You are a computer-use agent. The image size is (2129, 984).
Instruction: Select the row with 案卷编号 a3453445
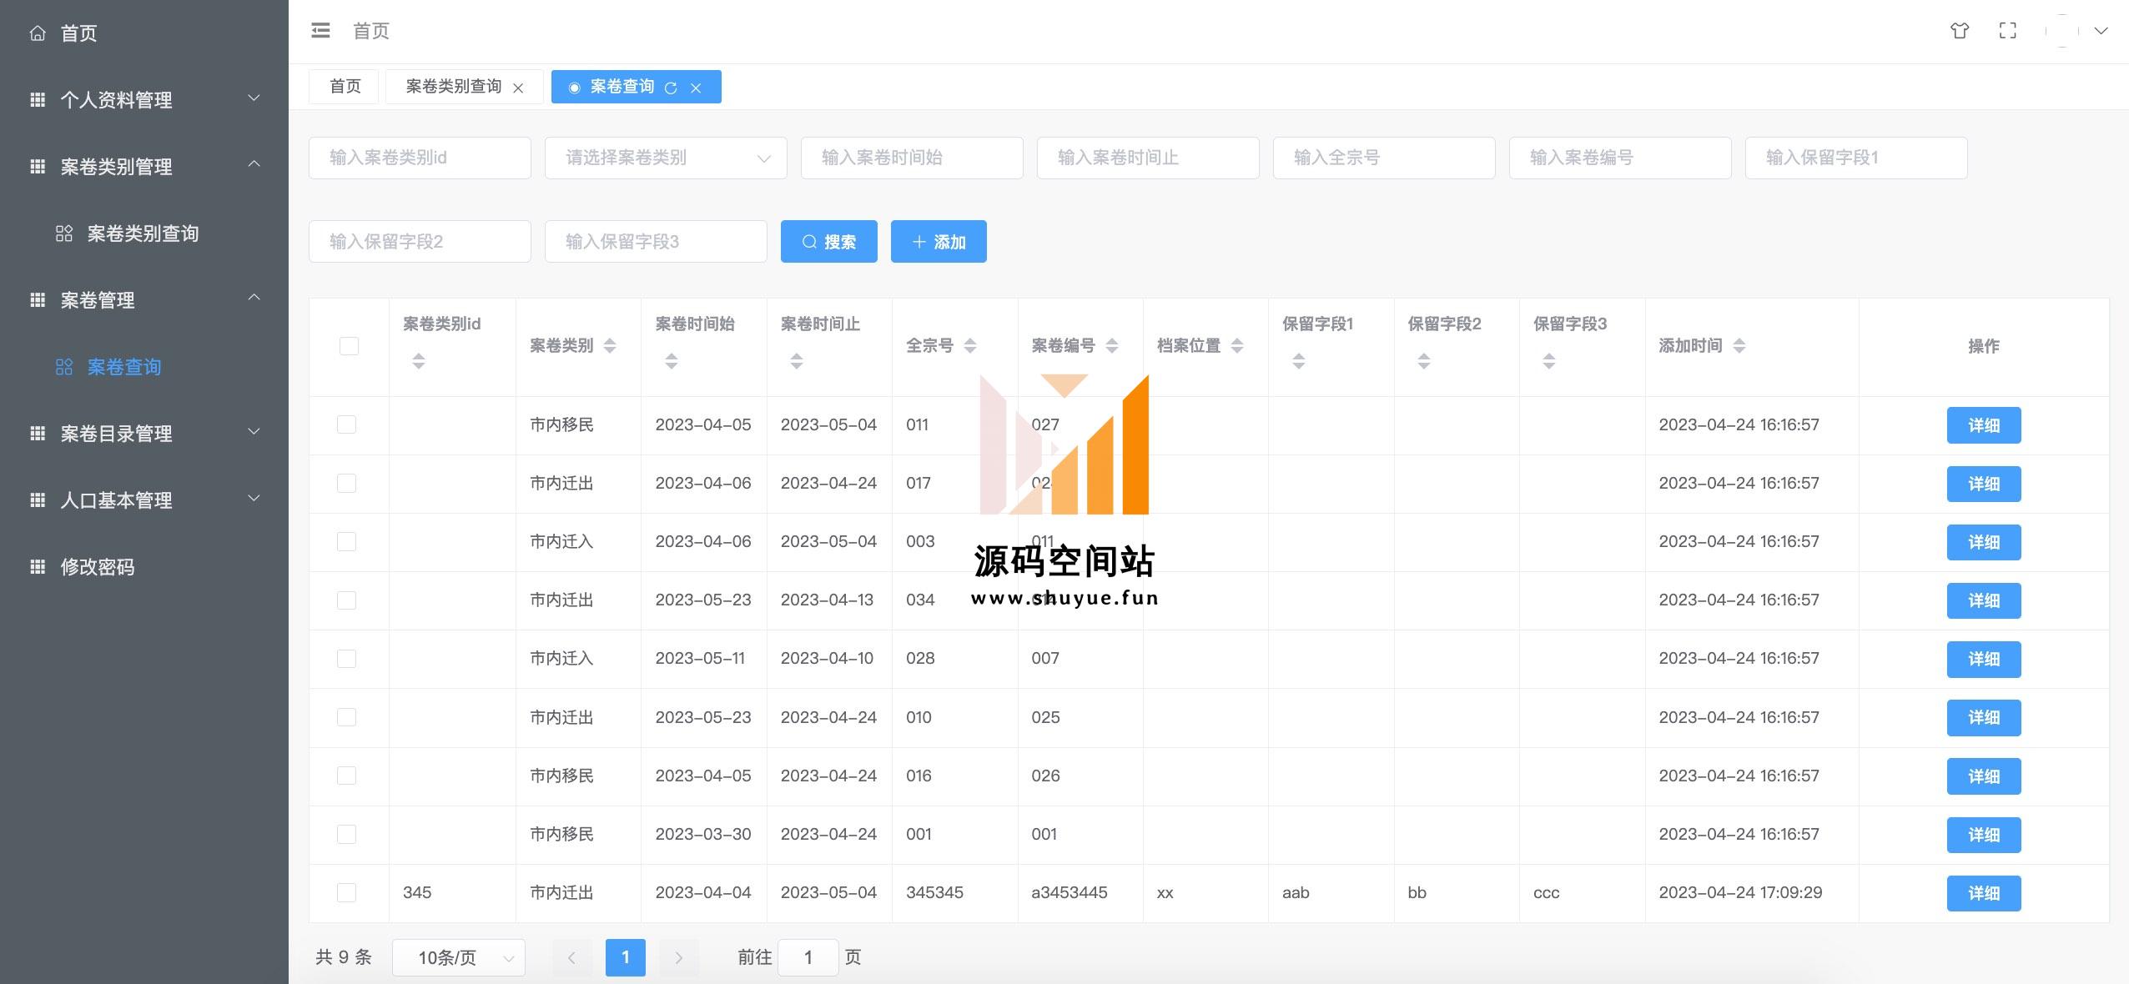346,892
